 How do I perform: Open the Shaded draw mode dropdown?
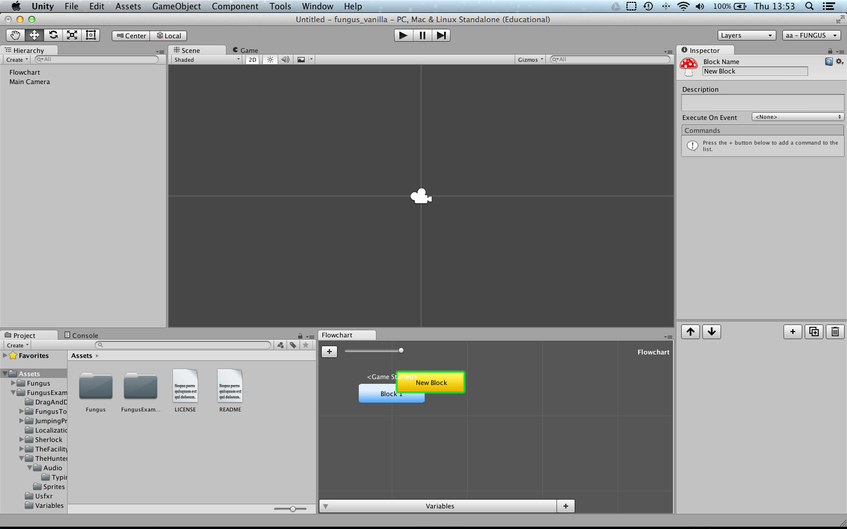pos(206,59)
